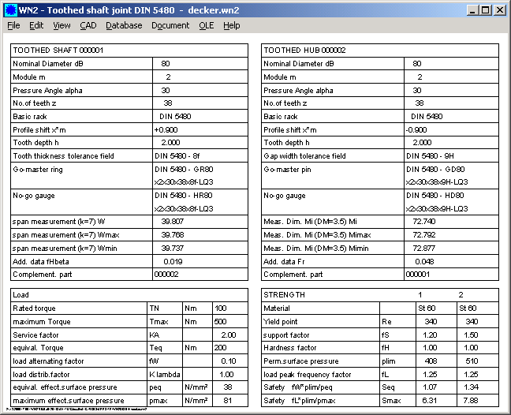The height and width of the screenshot is (415, 511).
Task: Close the WN2 window
Action: pyautogui.click(x=500, y=10)
